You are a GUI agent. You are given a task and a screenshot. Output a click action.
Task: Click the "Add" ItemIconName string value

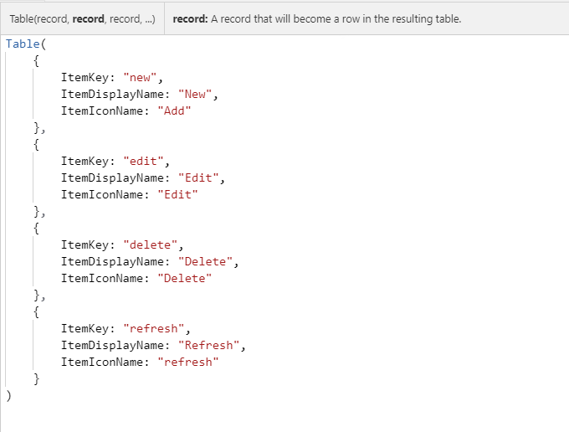174,111
